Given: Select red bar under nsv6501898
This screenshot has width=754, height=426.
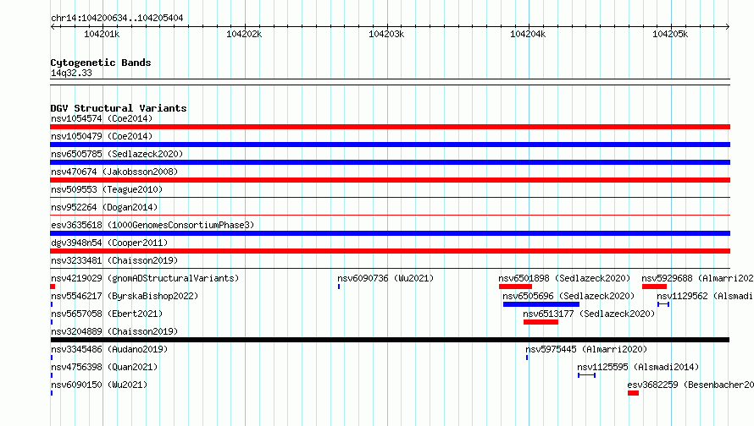Looking at the screenshot, I should tap(515, 287).
